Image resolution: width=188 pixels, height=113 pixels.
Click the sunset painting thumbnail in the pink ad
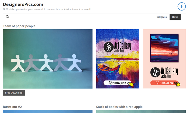164,48
